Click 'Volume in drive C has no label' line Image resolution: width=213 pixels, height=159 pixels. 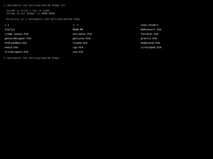(x=29, y=11)
